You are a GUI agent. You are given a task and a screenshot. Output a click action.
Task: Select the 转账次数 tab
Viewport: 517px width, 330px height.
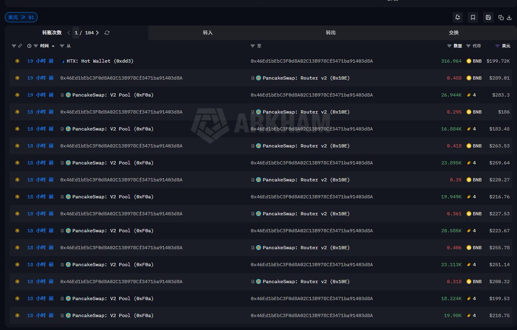tap(52, 33)
